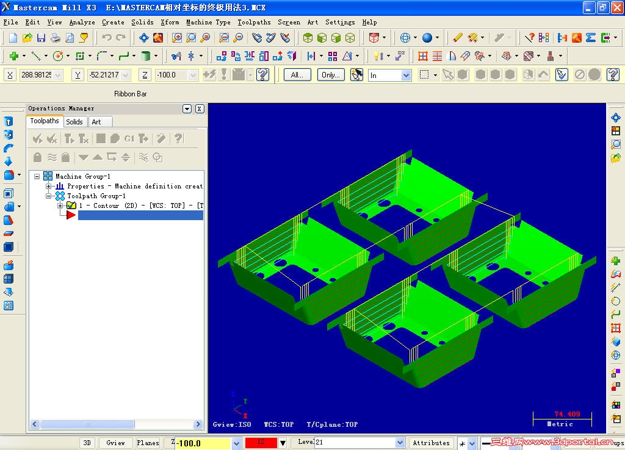Viewport: 625px width, 450px height.
Task: Click the Operations Manager scroll right arrow
Action: pyautogui.click(x=198, y=424)
